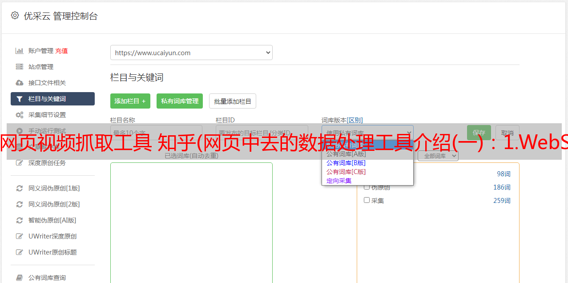The width and height of the screenshot is (568, 283).
Task: Click inside the 已选词库 green-bordered box
Action: [x=191, y=222]
